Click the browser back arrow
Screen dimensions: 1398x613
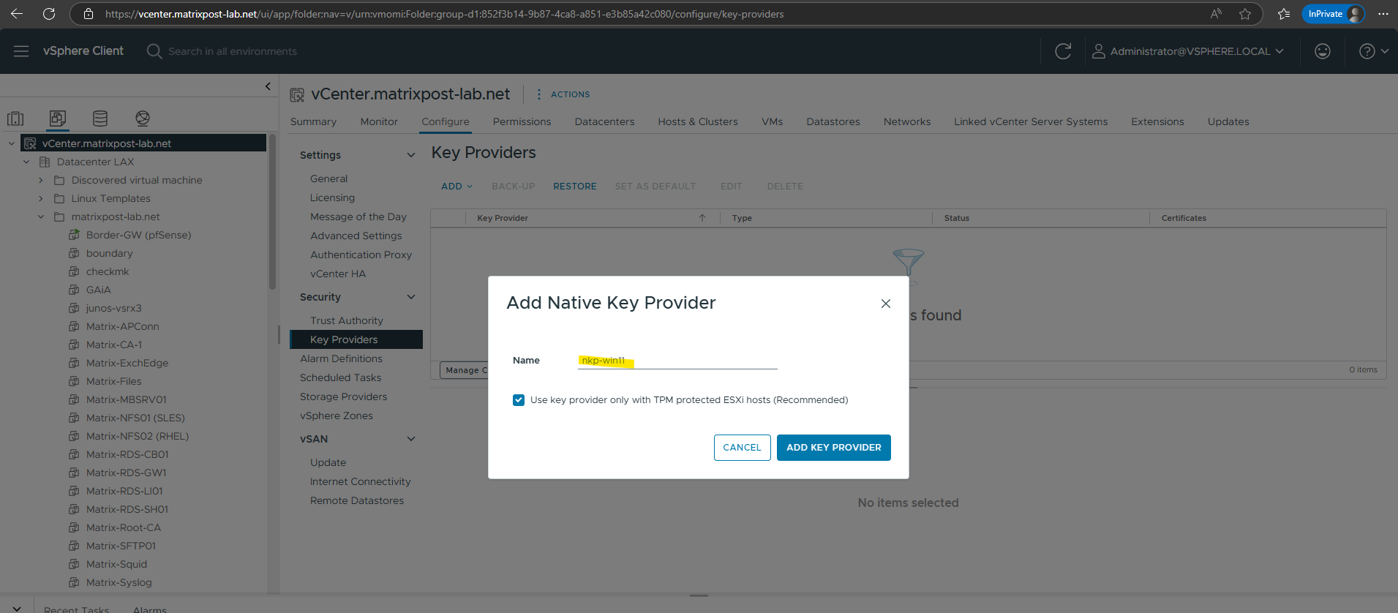[17, 14]
